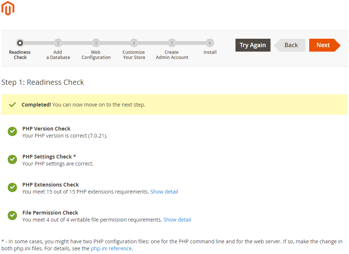Image resolution: width=349 pixels, height=254 pixels.
Task: Click the PHP Version Check green checkmark
Action: pyautogui.click(x=13, y=132)
